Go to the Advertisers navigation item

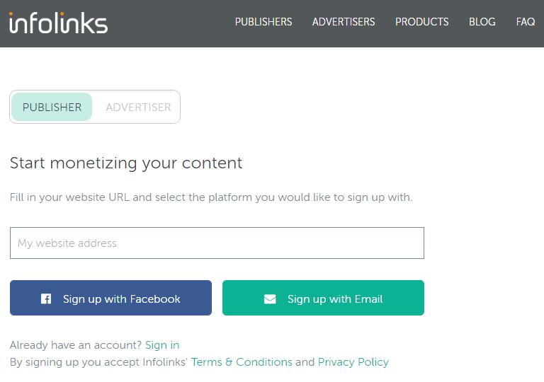tap(344, 22)
